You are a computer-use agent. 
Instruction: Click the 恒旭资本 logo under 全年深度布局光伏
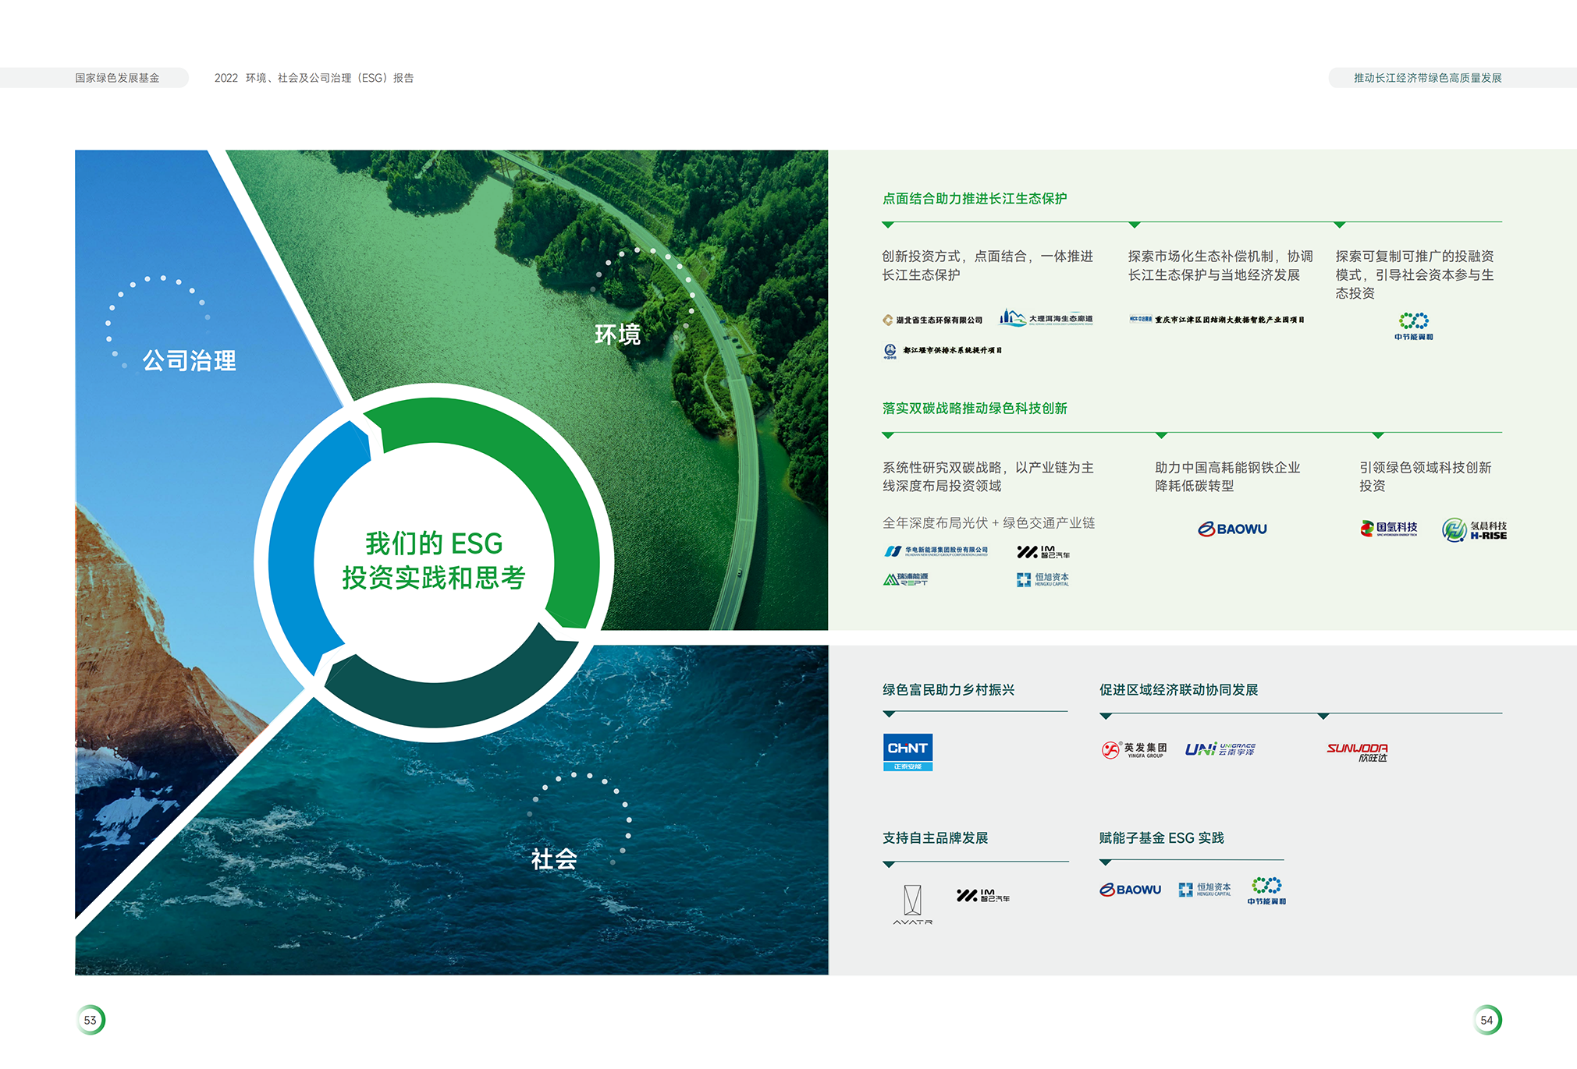[1042, 579]
